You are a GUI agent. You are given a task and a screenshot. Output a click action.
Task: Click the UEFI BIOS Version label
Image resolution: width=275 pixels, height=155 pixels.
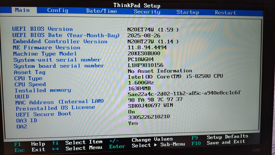(42, 29)
